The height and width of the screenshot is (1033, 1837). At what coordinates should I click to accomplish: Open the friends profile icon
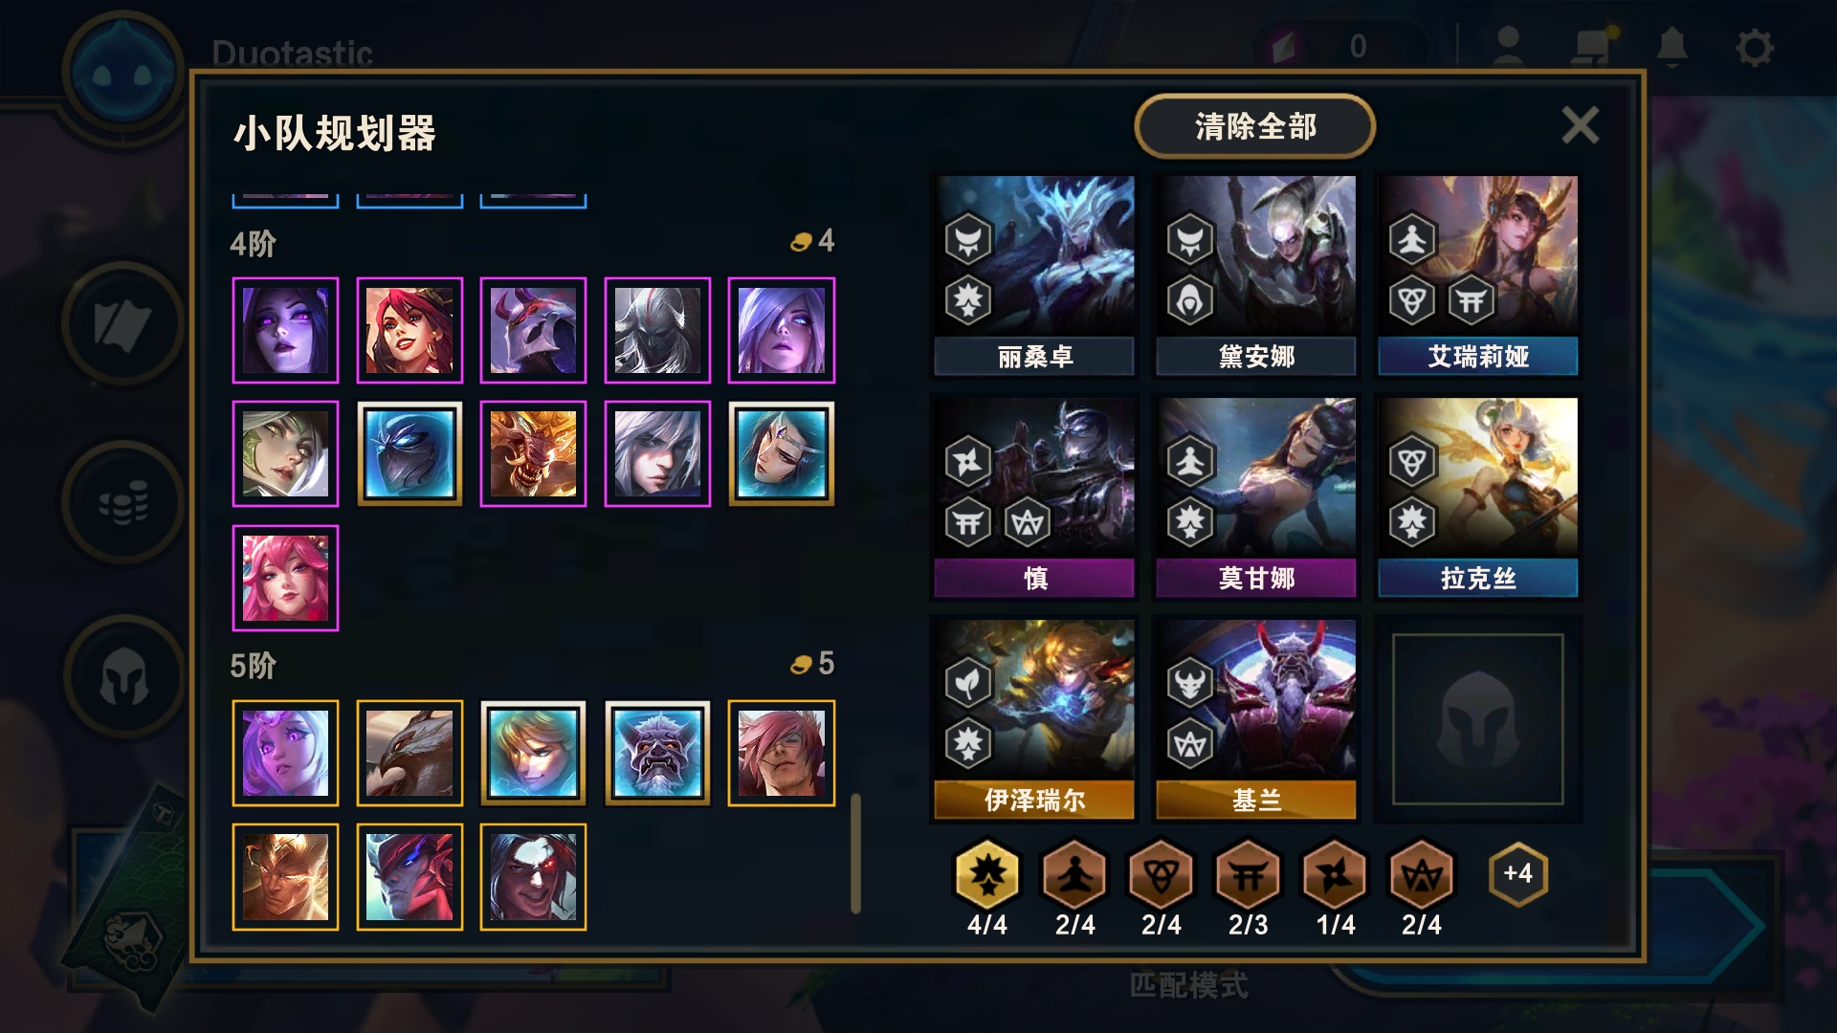coord(1508,47)
